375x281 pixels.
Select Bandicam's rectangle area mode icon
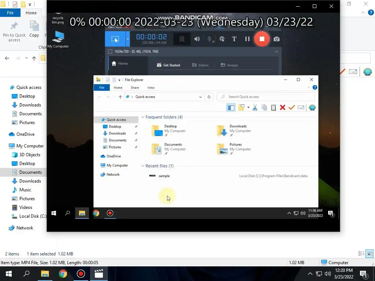115,39
